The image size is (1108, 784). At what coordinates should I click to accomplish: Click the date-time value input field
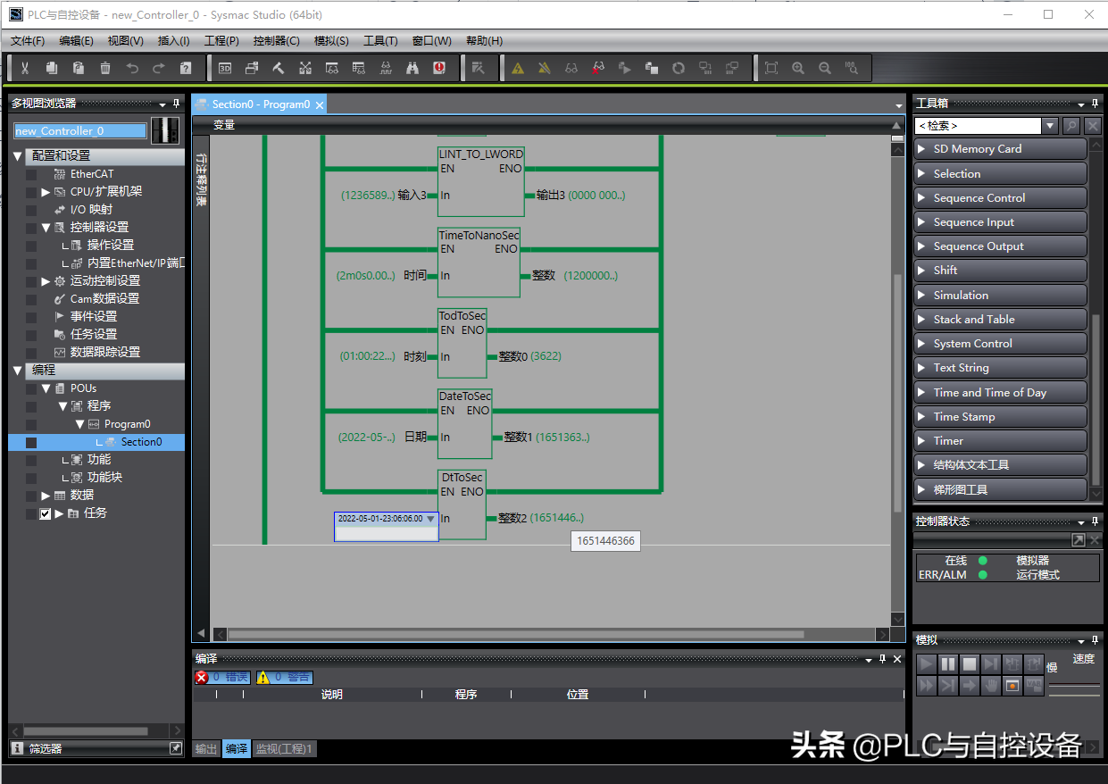pyautogui.click(x=380, y=519)
